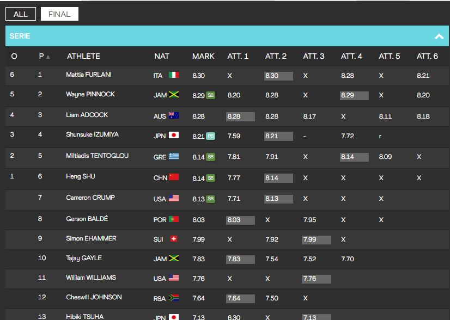Select Baldé's highlighted 8.03 attempt

tap(240, 220)
